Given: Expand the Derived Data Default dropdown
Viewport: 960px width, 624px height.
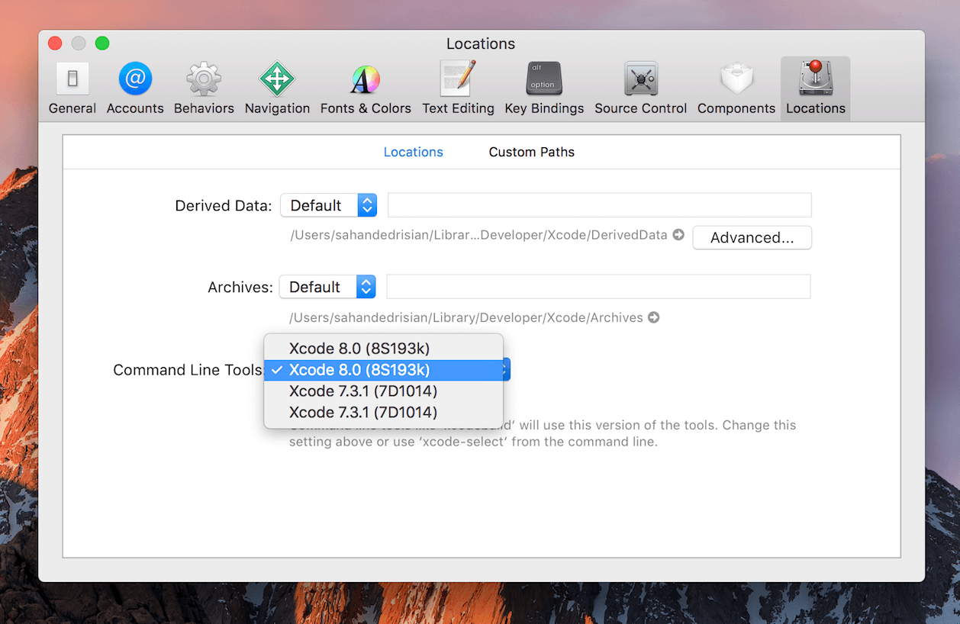Looking at the screenshot, I should (328, 205).
